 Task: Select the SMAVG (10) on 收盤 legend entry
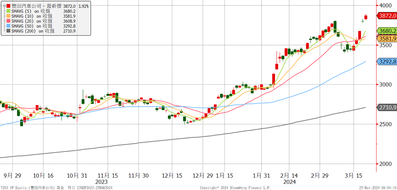click(x=41, y=16)
